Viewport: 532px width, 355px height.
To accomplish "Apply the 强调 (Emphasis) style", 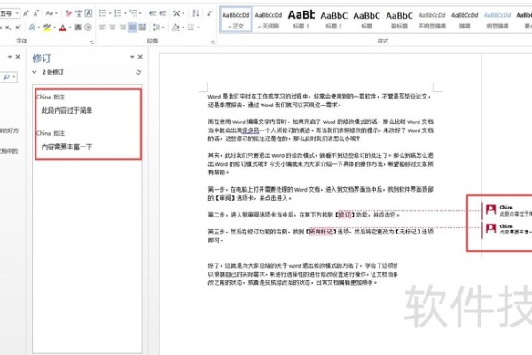I will point(465,20).
